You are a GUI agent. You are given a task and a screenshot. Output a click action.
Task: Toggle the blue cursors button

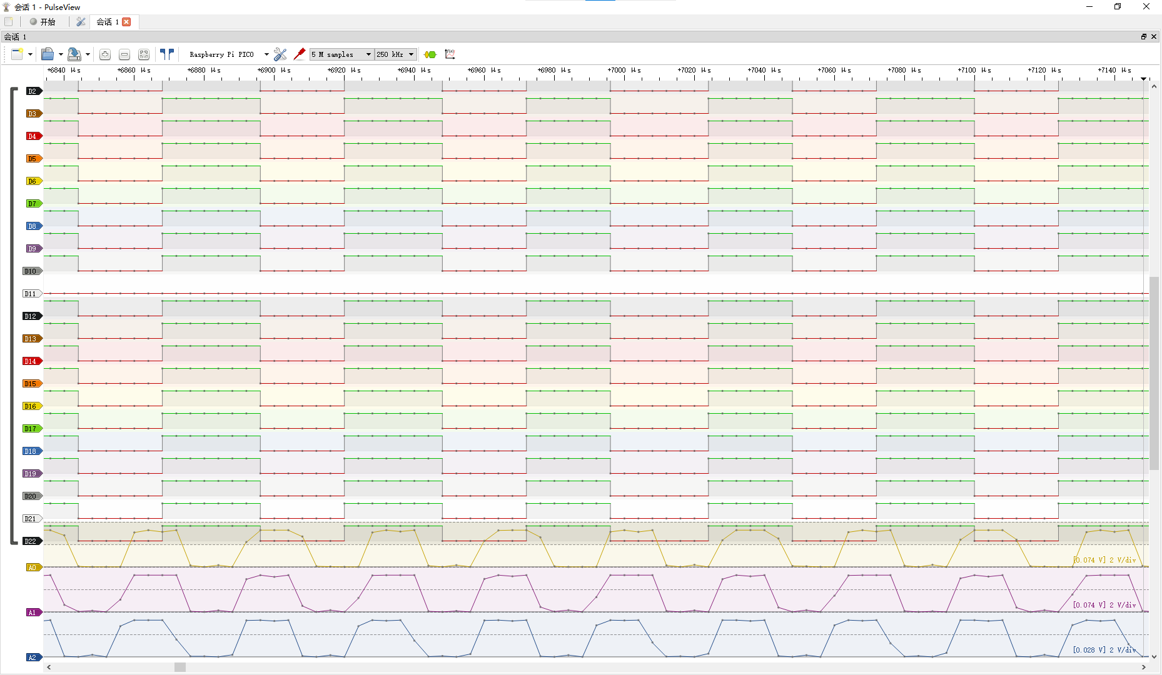167,54
